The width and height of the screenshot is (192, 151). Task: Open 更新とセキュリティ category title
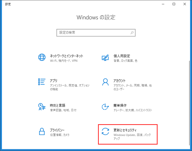125,130
